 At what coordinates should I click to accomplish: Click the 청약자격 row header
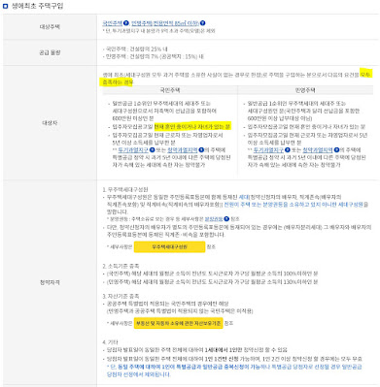pos(50,282)
